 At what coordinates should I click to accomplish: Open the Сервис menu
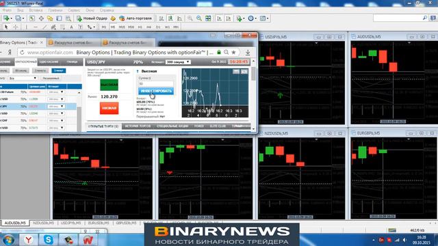coord(74,10)
